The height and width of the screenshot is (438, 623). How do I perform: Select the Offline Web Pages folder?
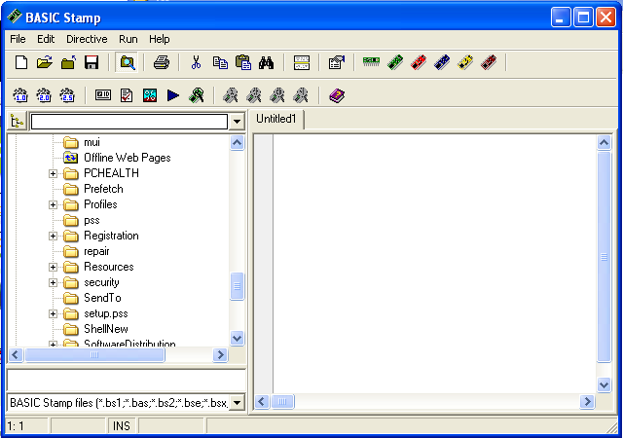click(x=128, y=158)
